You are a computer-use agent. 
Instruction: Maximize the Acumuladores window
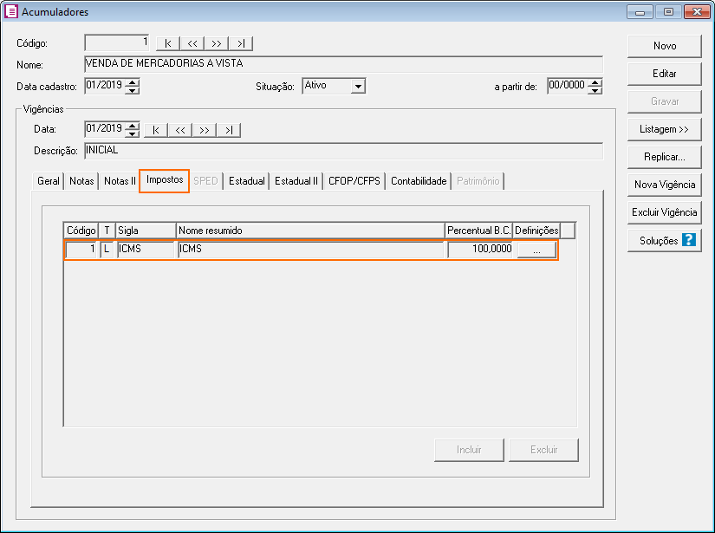tap(668, 12)
